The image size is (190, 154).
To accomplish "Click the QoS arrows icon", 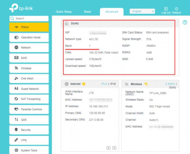I will coord(16,119).
